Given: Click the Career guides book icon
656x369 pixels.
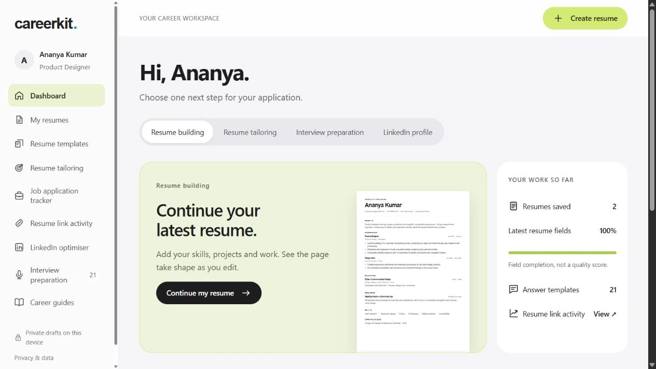Looking at the screenshot, I should click(x=19, y=302).
